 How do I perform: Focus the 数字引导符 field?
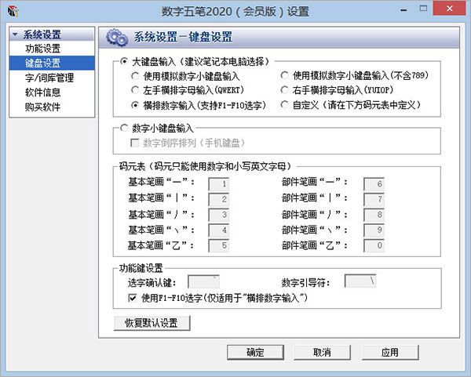point(360,281)
